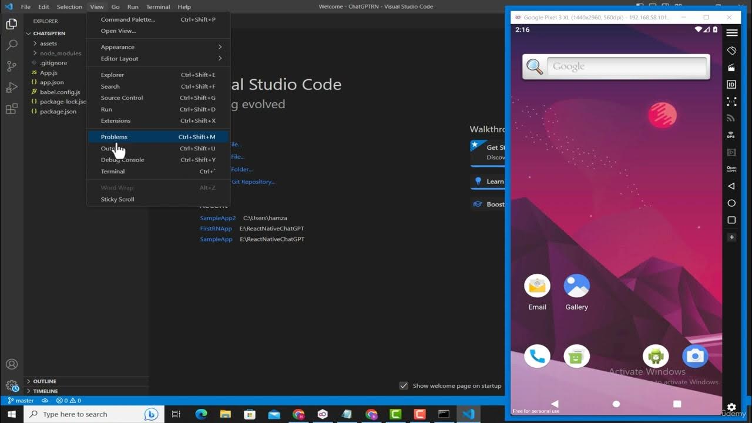Open the Search activity bar icon

(11, 45)
